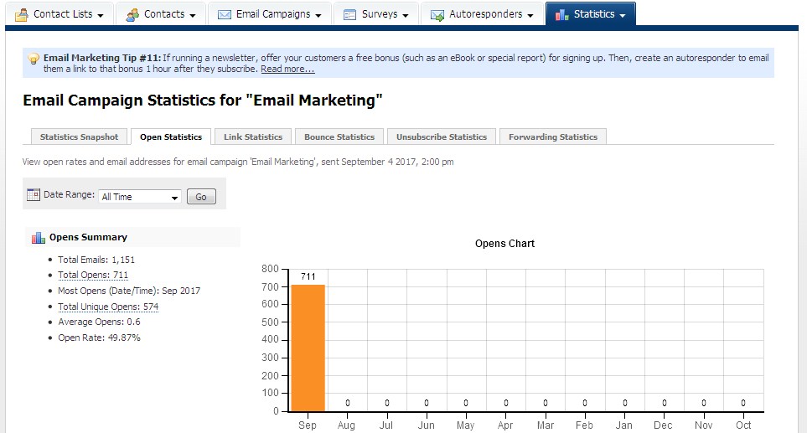Select the Bounce Statistics tab
Screen dimensions: 807x433
(339, 137)
